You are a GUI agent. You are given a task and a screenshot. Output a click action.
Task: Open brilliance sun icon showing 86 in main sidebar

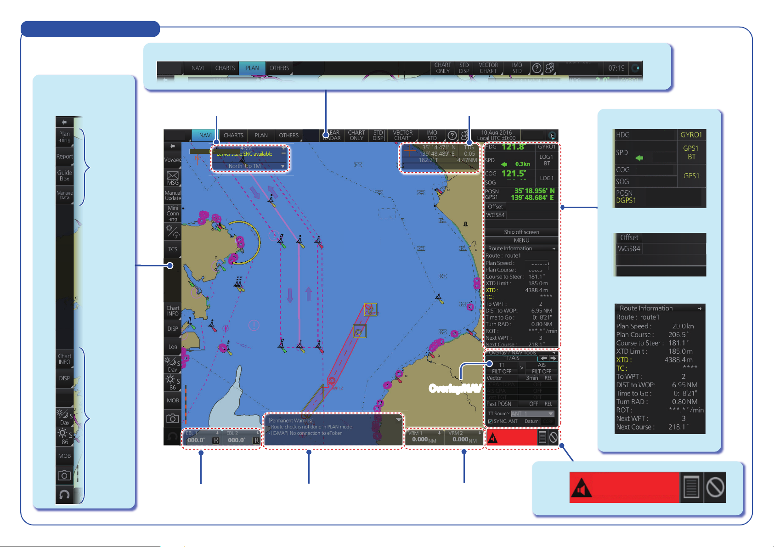172,382
